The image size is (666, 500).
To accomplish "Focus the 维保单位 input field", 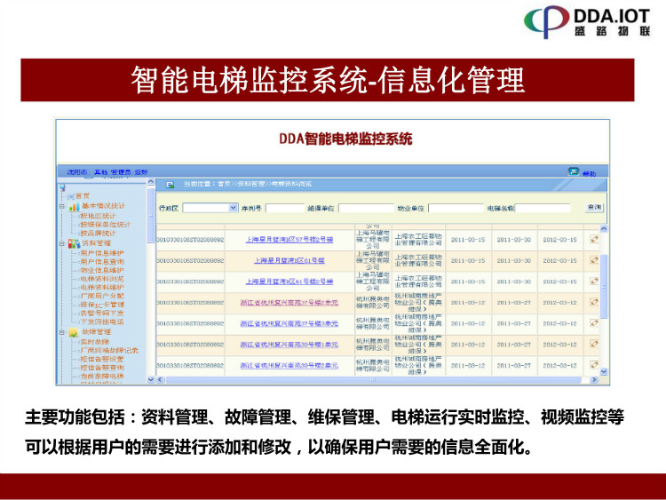I will click(x=365, y=208).
